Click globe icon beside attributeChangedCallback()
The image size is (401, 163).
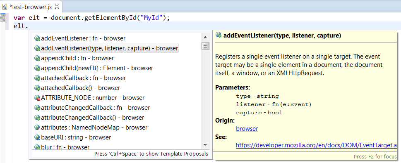[37, 118]
